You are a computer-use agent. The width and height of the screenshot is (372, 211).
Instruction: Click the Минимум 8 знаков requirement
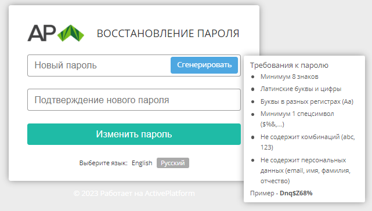point(289,77)
